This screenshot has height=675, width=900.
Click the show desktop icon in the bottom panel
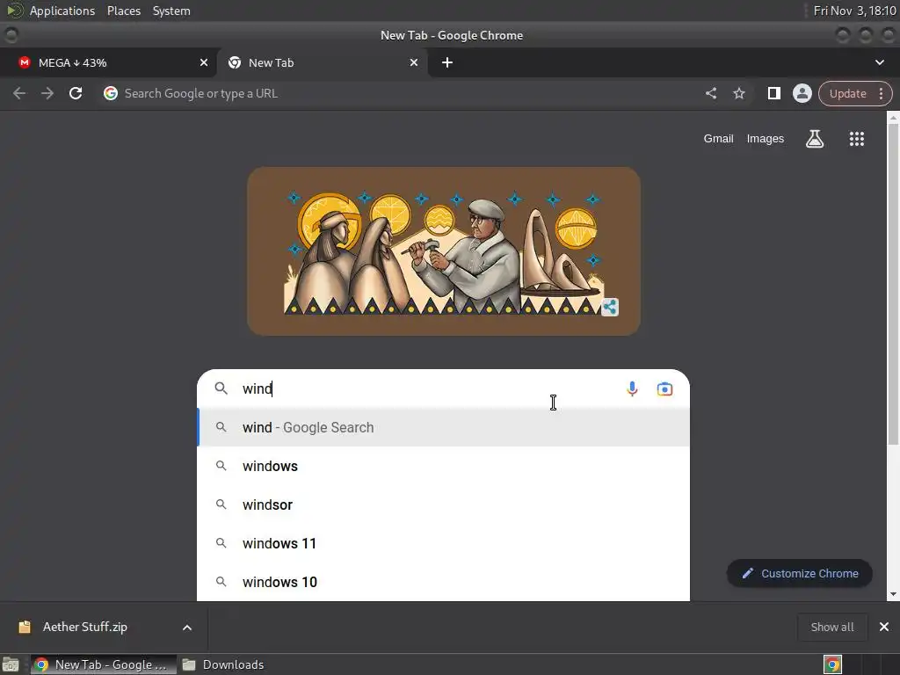pyautogui.click(x=11, y=664)
